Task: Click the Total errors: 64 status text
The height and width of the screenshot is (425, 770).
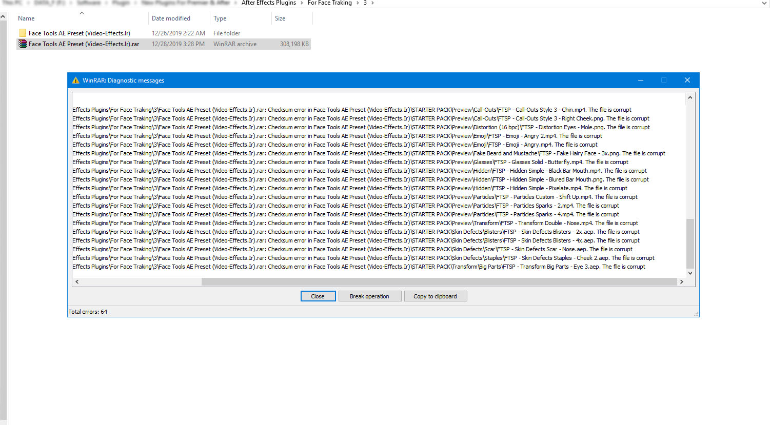Action: click(x=88, y=312)
